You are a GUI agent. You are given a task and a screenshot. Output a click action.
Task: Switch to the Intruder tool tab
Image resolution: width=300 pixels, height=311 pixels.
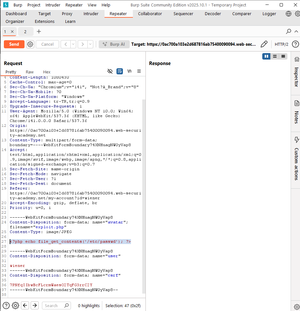tap(91, 14)
